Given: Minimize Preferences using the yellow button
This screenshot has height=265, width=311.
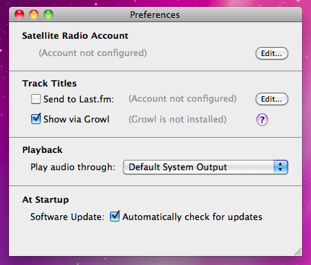Looking at the screenshot, I should (34, 15).
